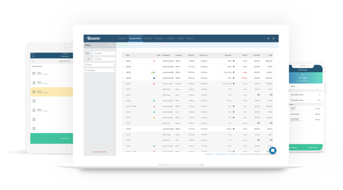Image resolution: width=343 pixels, height=190 pixels.
Task: Check the first shift row checkbox
Action: coord(123,61)
